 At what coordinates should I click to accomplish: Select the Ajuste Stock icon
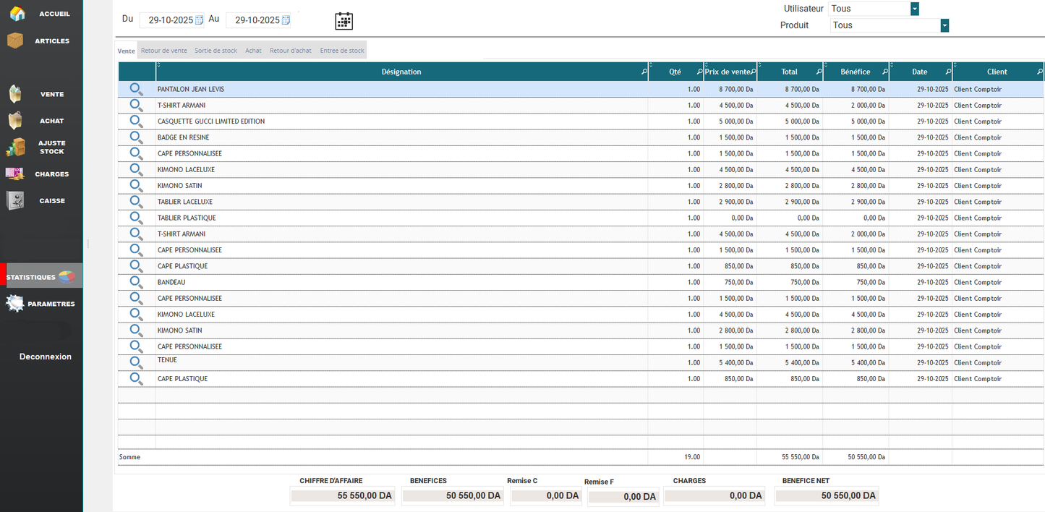click(17, 147)
